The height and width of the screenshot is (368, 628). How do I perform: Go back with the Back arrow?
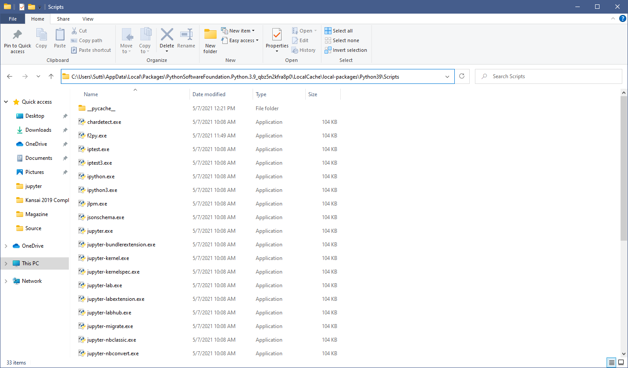(10, 76)
